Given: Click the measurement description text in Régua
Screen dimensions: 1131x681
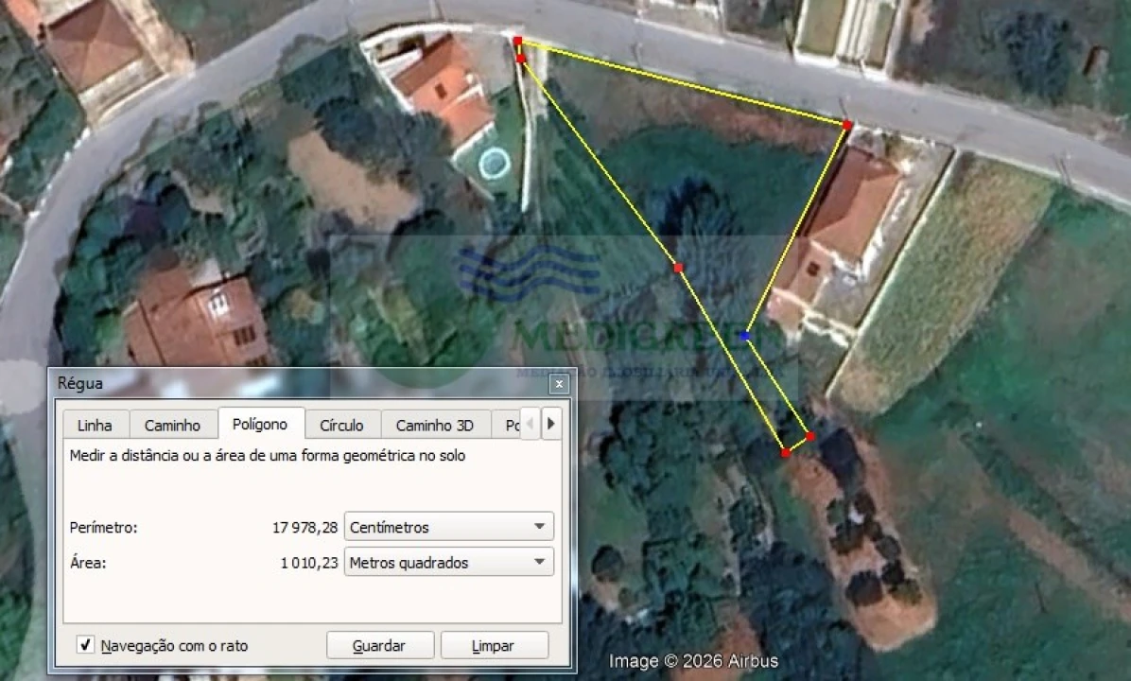Looking at the screenshot, I should pyautogui.click(x=268, y=456).
